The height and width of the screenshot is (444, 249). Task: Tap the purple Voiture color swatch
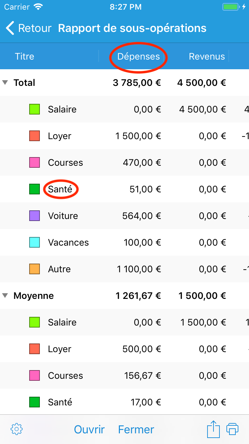click(x=35, y=216)
